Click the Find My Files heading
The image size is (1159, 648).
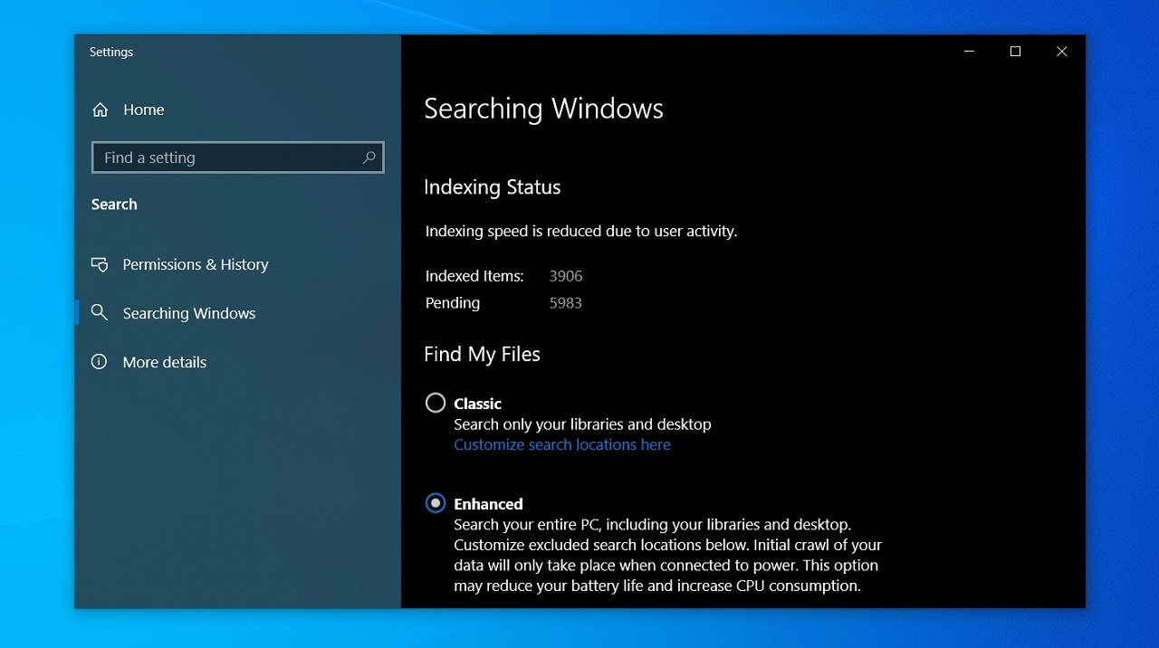coord(482,354)
